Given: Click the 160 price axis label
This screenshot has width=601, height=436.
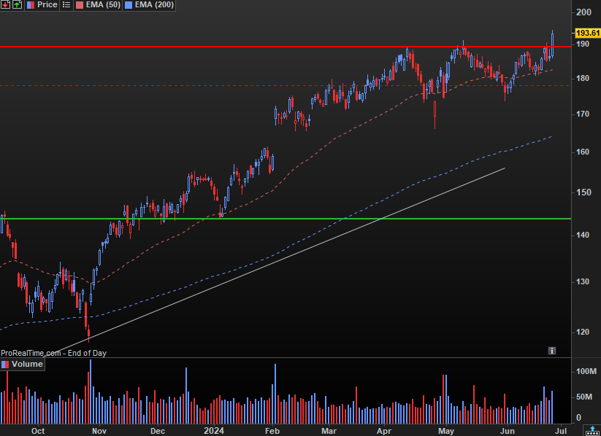Looking at the screenshot, I should point(583,152).
